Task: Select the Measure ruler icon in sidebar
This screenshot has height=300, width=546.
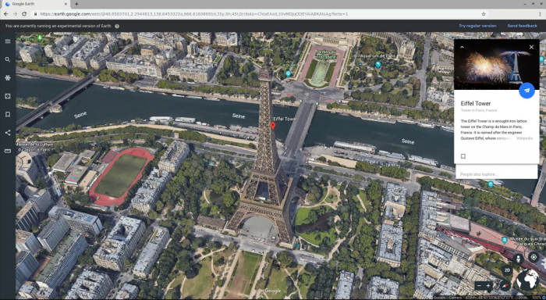Action: 8,151
